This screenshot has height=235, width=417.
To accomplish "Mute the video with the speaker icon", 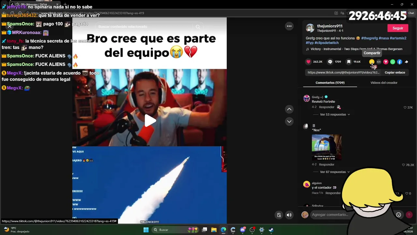I will (289, 215).
